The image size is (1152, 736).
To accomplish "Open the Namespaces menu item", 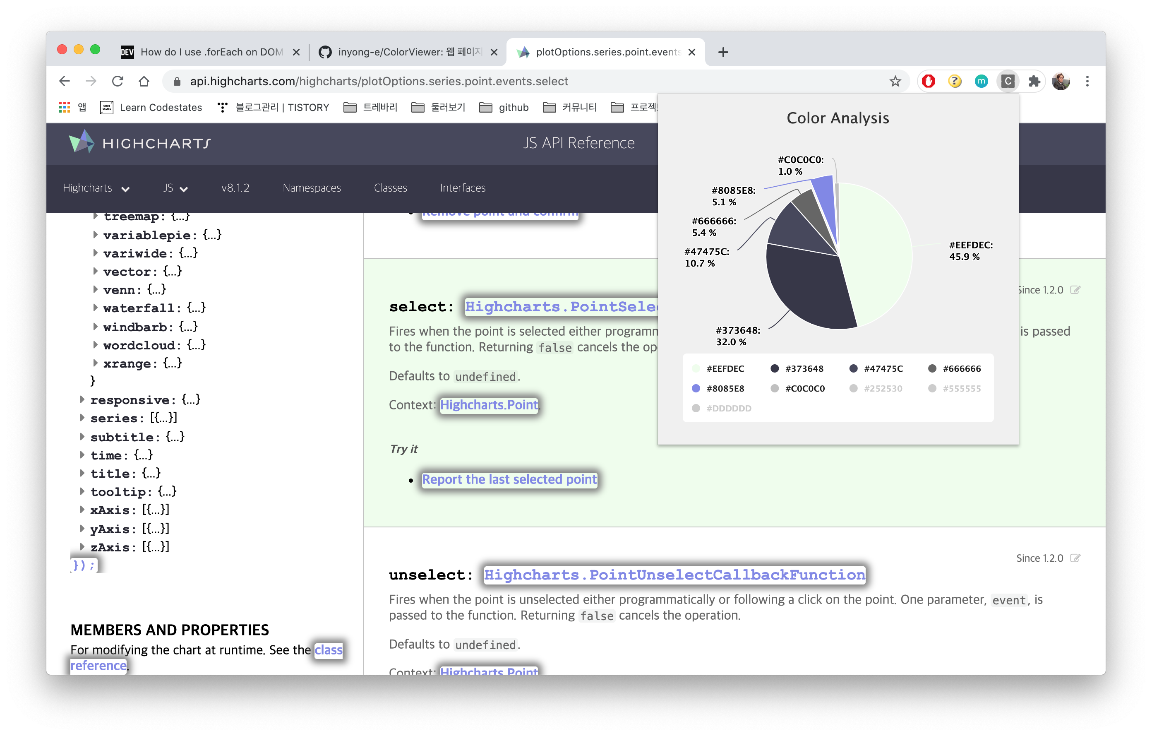I will (312, 188).
